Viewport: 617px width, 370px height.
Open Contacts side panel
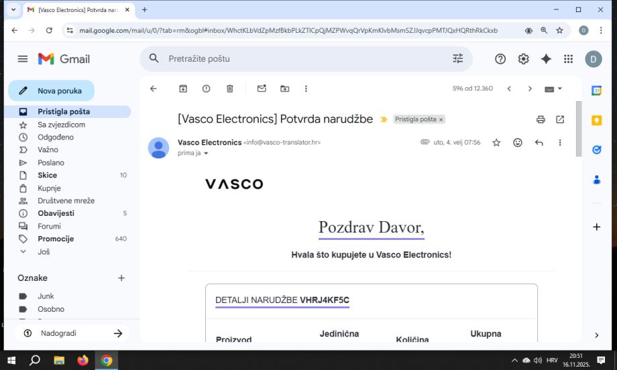pos(596,180)
